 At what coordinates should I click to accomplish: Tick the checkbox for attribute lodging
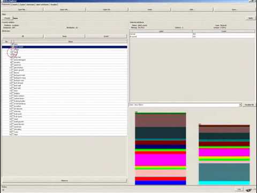point(12,93)
